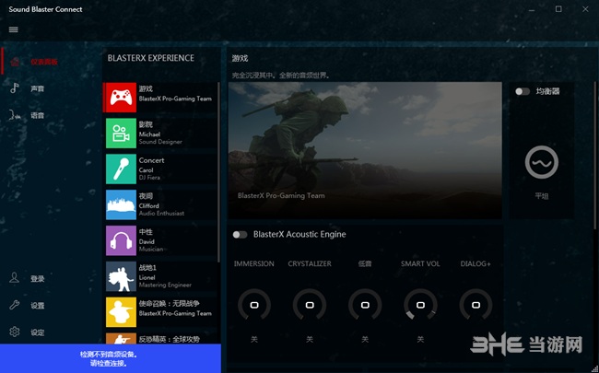Open the 设置 setup menu item
This screenshot has width=599, height=373.
point(38,306)
